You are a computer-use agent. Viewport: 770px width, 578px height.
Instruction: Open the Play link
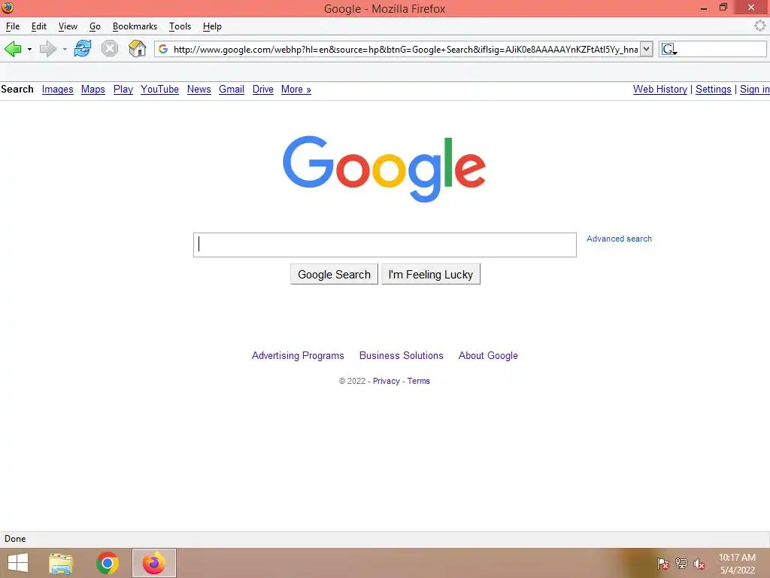(123, 89)
